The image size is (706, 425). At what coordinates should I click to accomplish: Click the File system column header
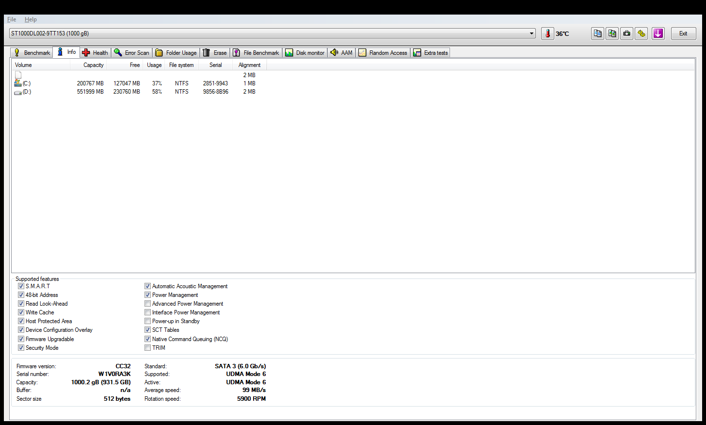pyautogui.click(x=182, y=65)
